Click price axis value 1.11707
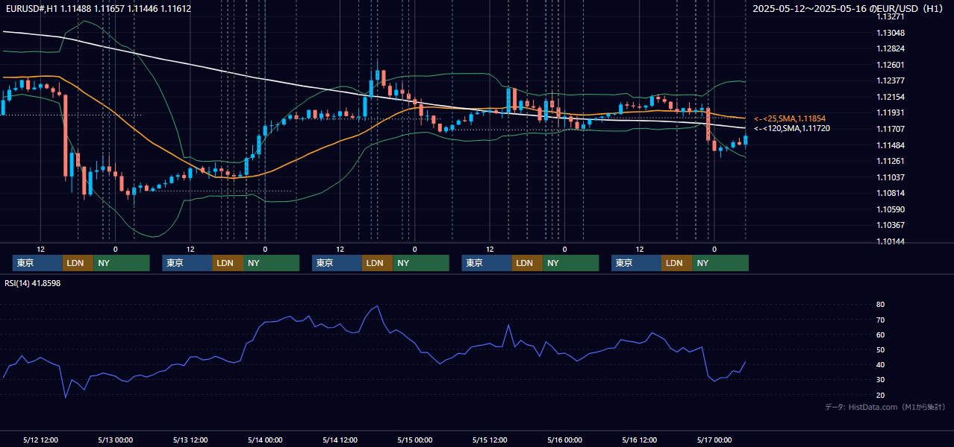Viewport: 954px width, 447px height. pyautogui.click(x=890, y=129)
